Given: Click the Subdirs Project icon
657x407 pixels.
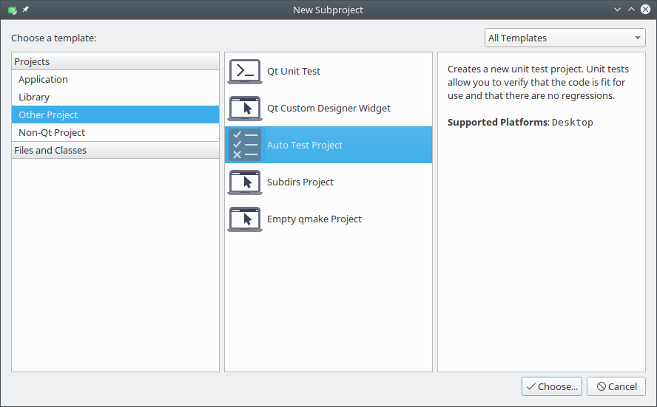Looking at the screenshot, I should pos(245,182).
